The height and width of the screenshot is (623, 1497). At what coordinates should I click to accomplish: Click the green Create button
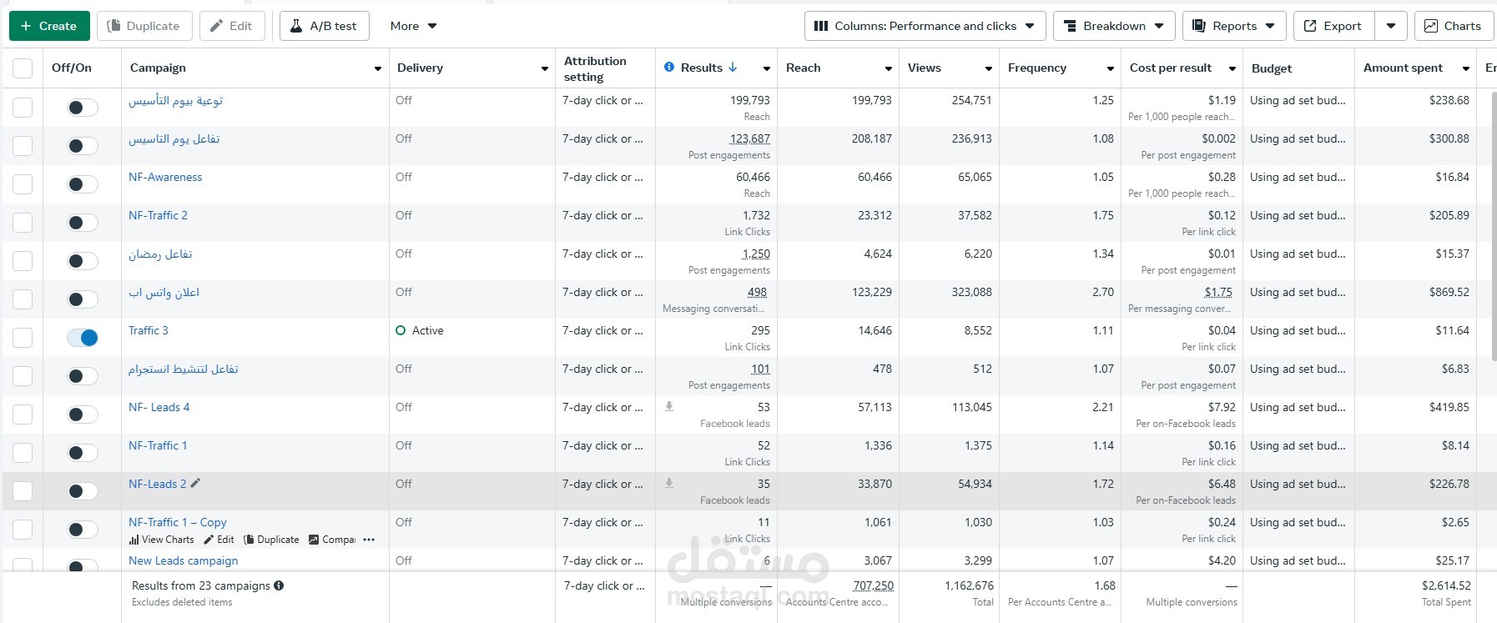(x=48, y=26)
